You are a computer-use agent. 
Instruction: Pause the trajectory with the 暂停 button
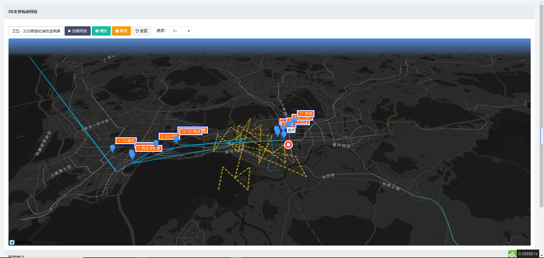[121, 31]
